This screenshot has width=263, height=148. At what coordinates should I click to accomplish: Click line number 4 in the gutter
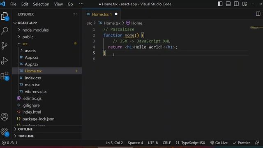point(94,47)
